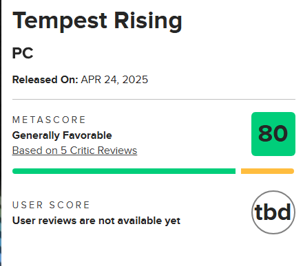This screenshot has height=266, width=303.
Task: Click the year 2025 in the release date
Action: pos(135,80)
